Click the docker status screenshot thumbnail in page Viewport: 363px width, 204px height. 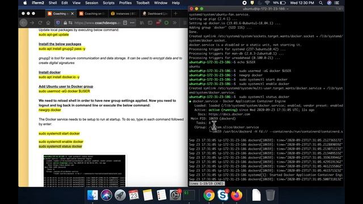click(x=85, y=171)
